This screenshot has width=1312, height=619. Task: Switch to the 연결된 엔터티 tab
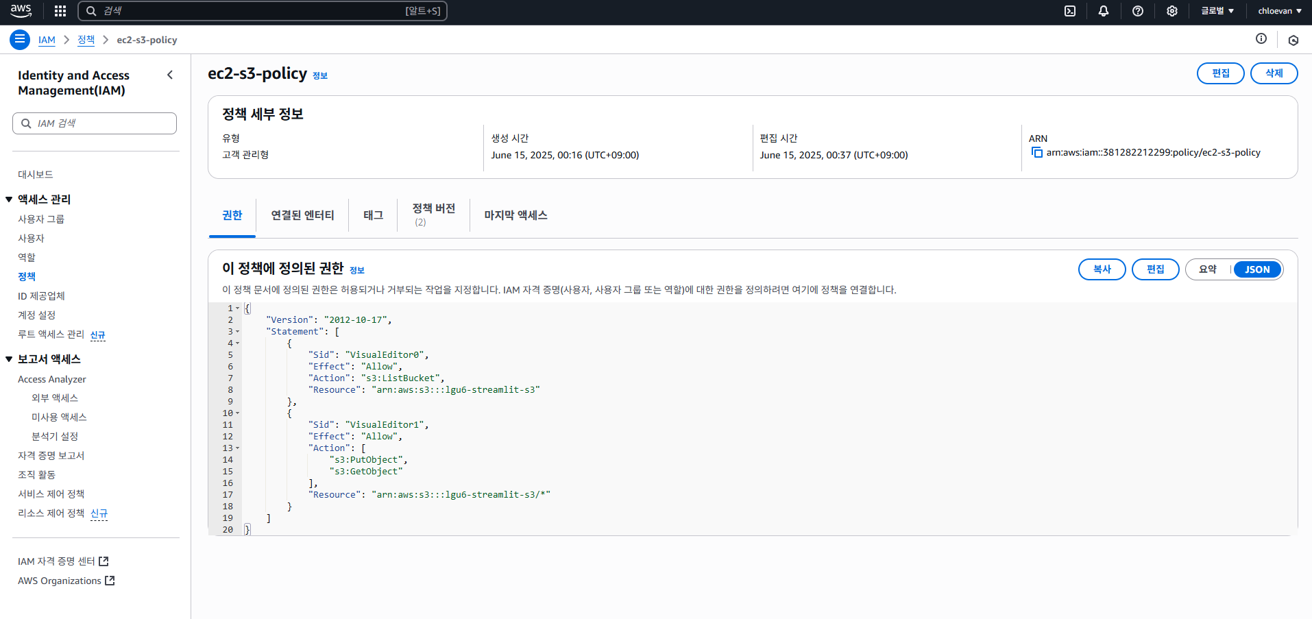pos(302,215)
